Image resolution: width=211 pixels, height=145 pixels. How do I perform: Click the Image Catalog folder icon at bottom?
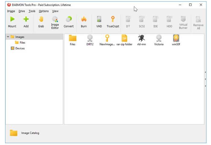(x=14, y=133)
